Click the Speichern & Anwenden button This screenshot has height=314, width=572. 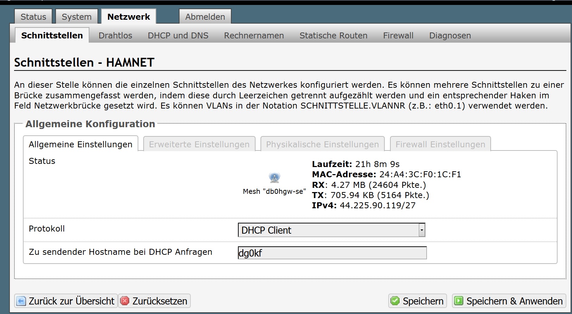click(x=509, y=301)
